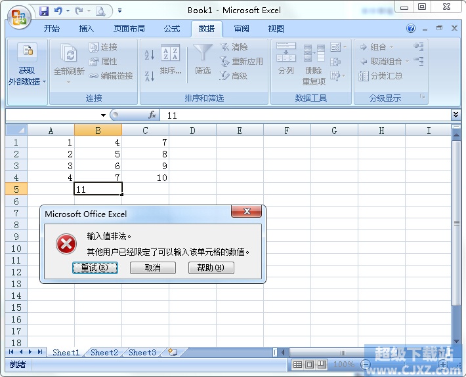
Task: Open the 视图 tab
Action: [x=276, y=28]
